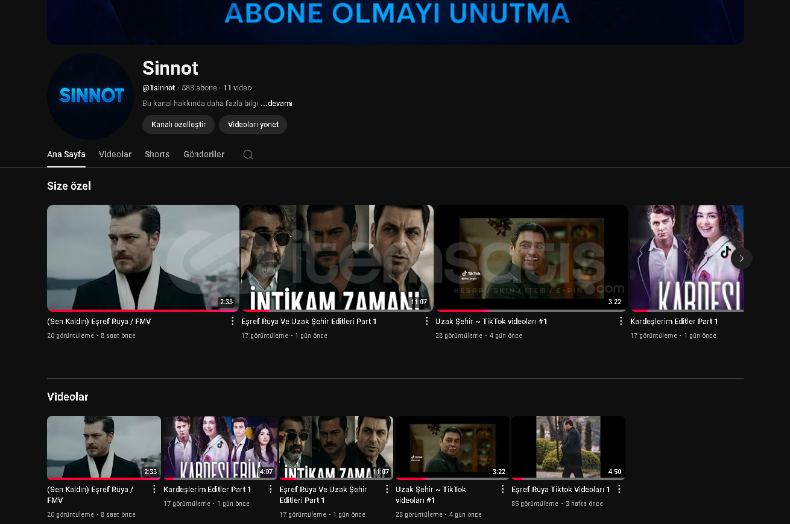Screen dimensions: 790x524
Task: Click the small 3:22 Uzak Şehir thumbnail
Action: [x=452, y=448]
